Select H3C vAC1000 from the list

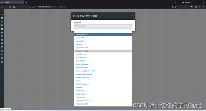coord(103,54)
